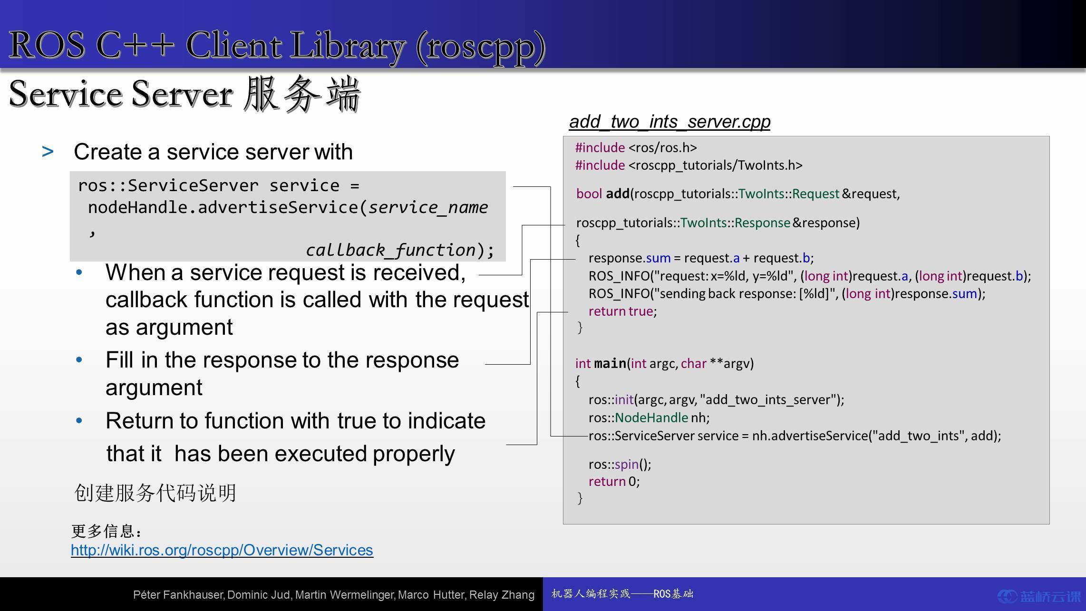Select ros::ServiceServer service advertise call
The height and width of the screenshot is (611, 1086).
click(x=792, y=436)
